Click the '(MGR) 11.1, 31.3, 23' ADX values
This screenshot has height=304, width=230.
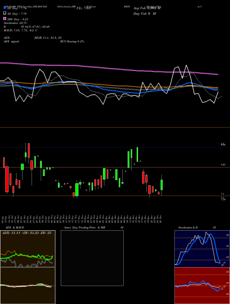tap(48, 38)
